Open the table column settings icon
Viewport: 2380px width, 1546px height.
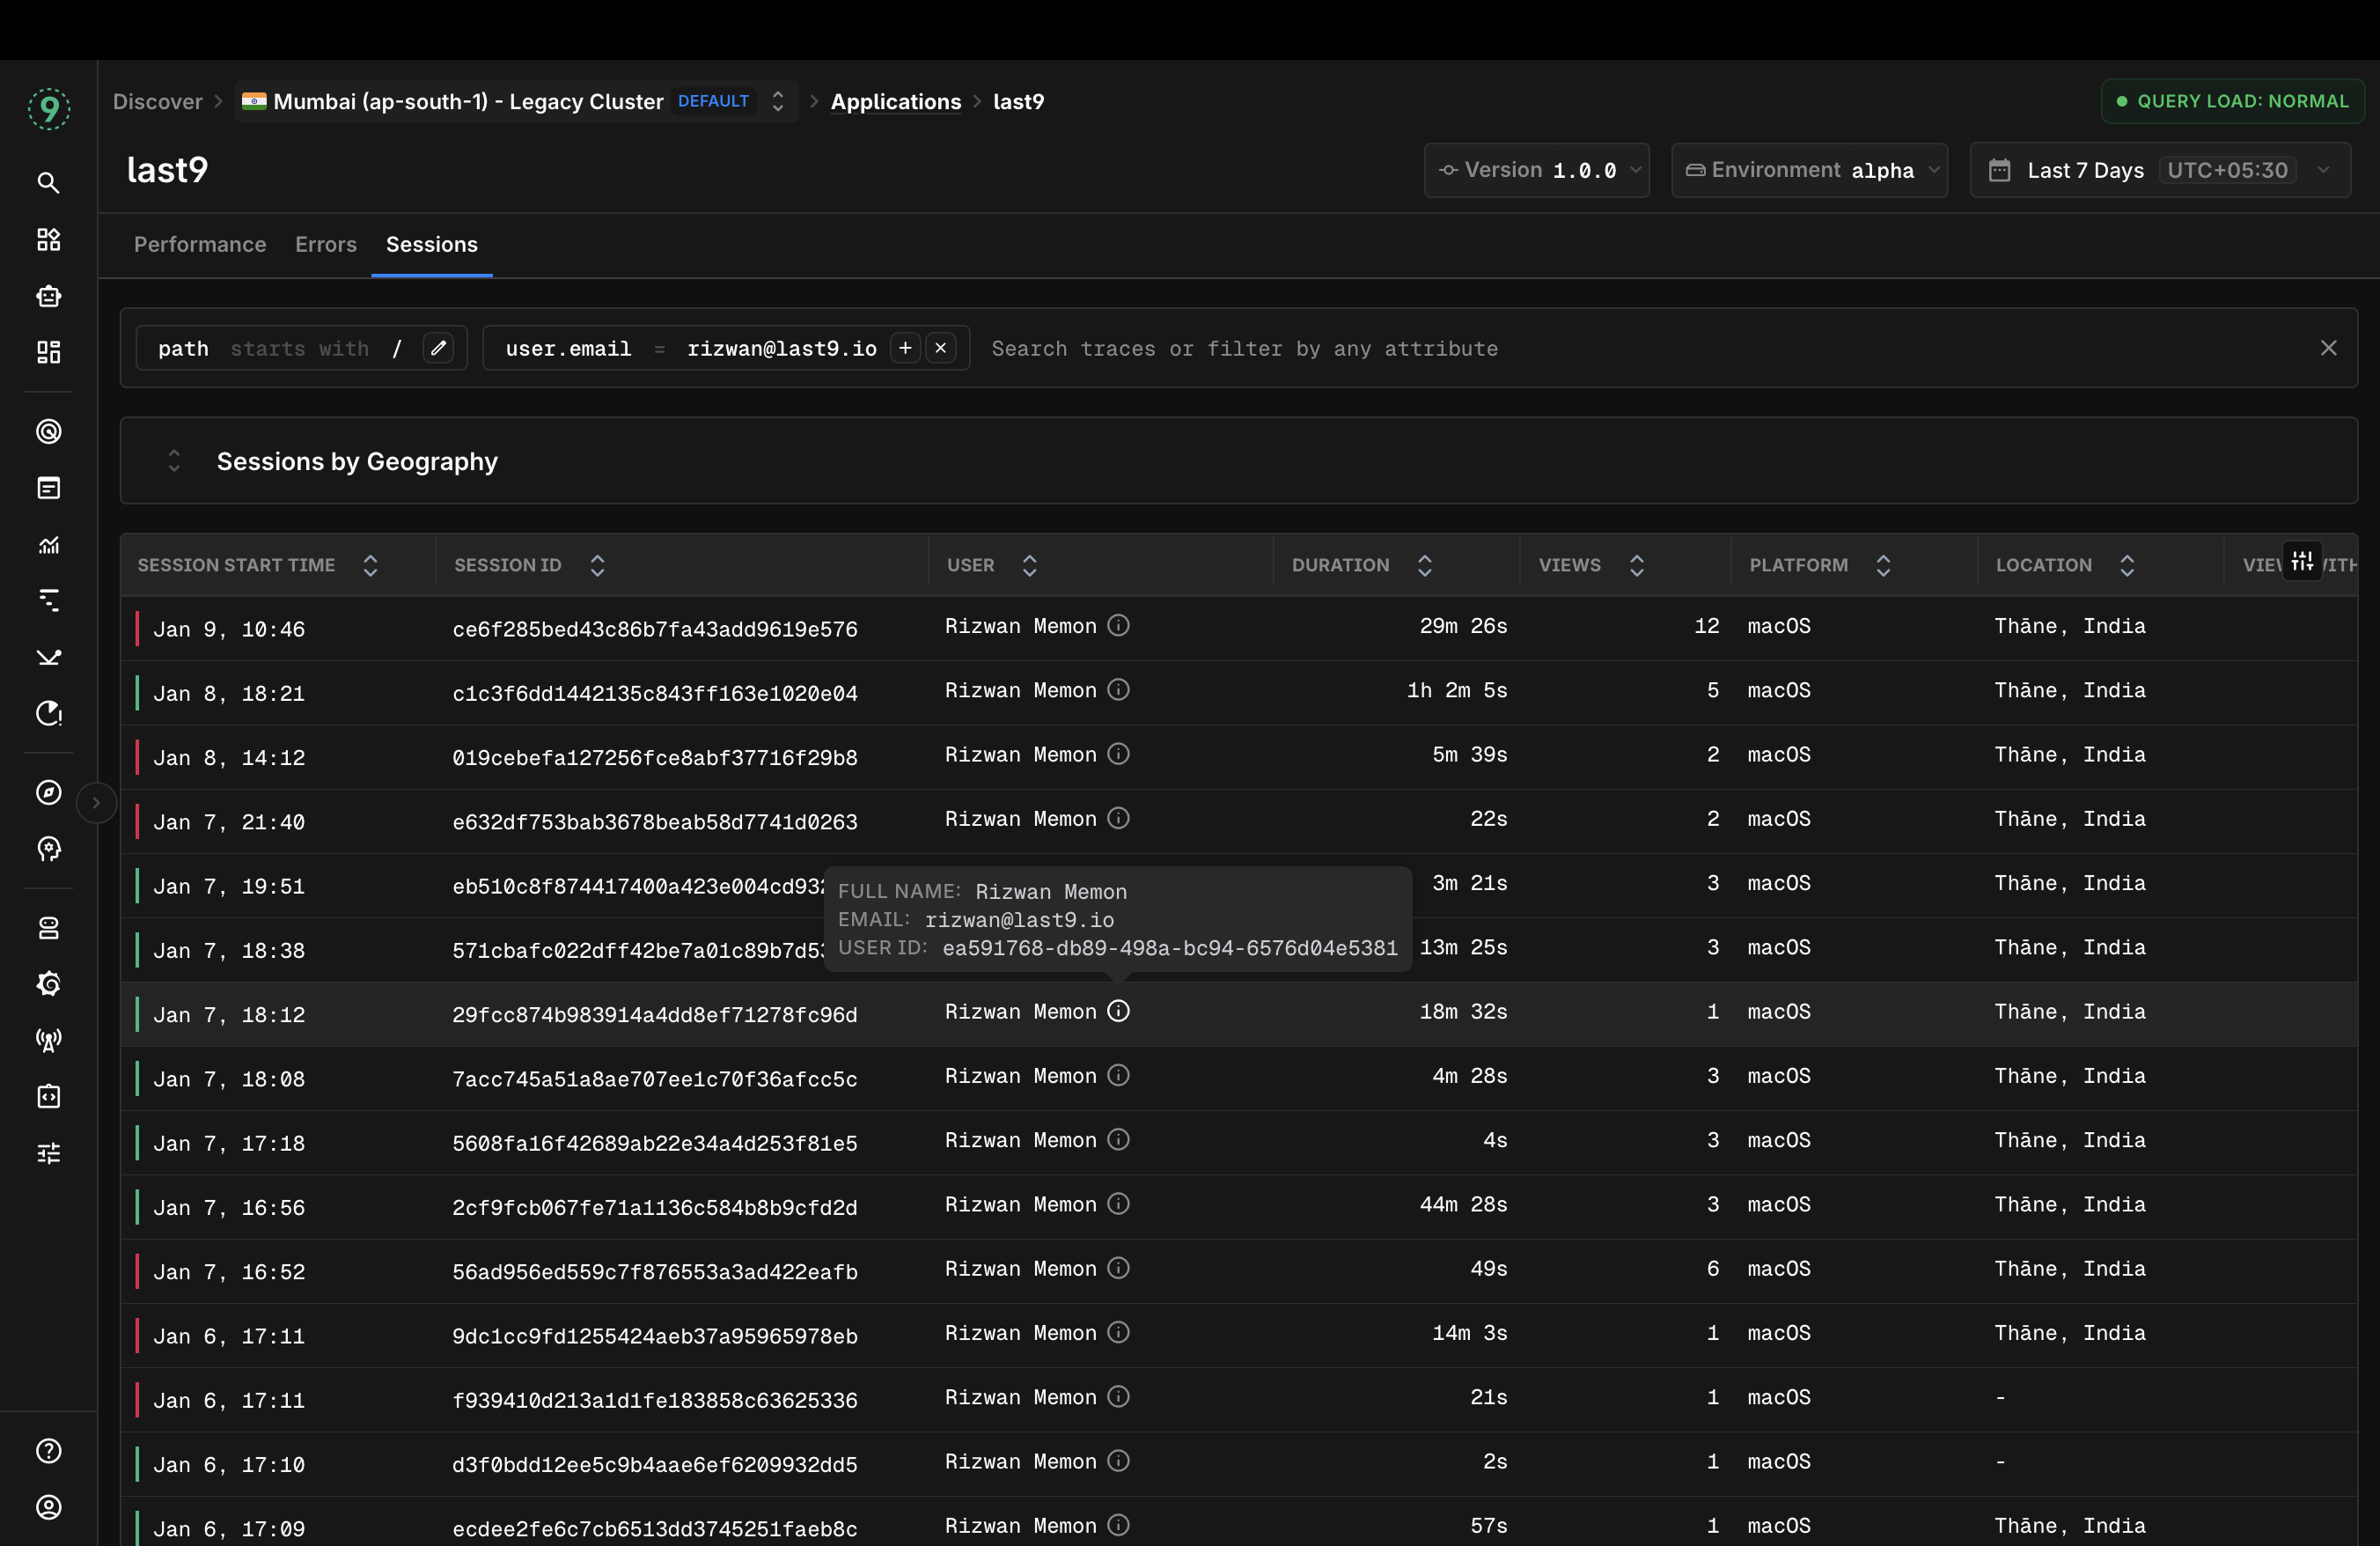tap(2302, 561)
